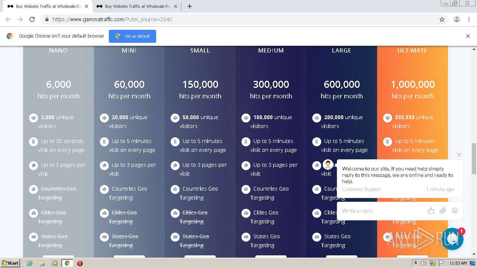Screen dimensions: 477x268
Task: Click the MEDIUM Cities Geo Targeting icon
Action: tap(246, 213)
